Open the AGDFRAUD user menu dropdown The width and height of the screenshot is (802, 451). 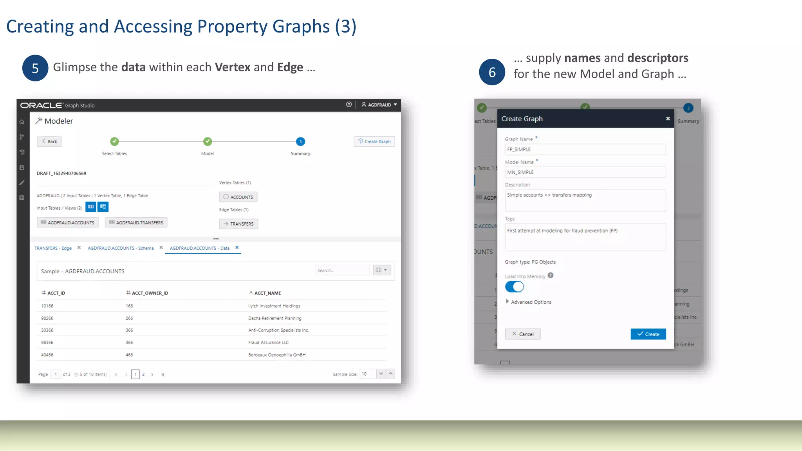click(379, 105)
